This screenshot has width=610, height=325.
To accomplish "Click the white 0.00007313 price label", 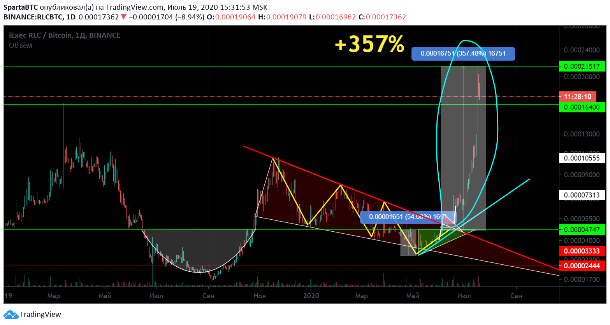I will tap(582, 195).
